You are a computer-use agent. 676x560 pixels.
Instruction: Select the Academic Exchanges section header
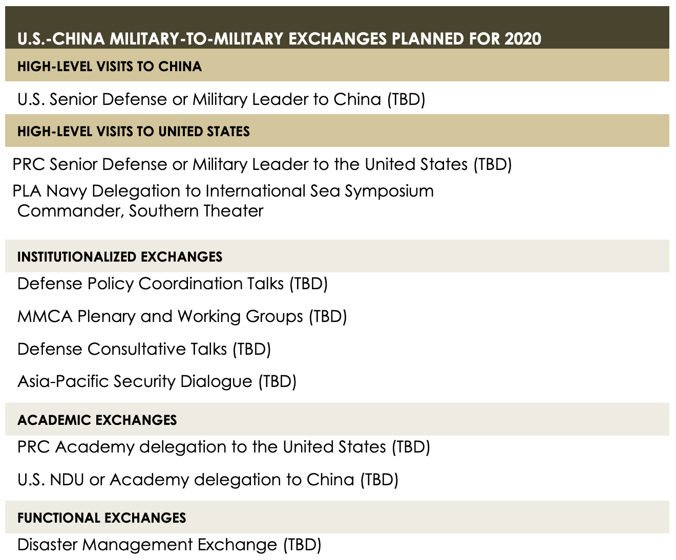[x=97, y=420]
